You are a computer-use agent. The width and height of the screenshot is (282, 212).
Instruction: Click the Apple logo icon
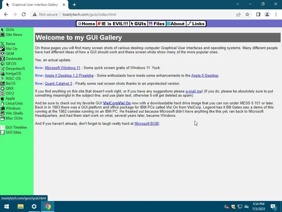pos(2,99)
